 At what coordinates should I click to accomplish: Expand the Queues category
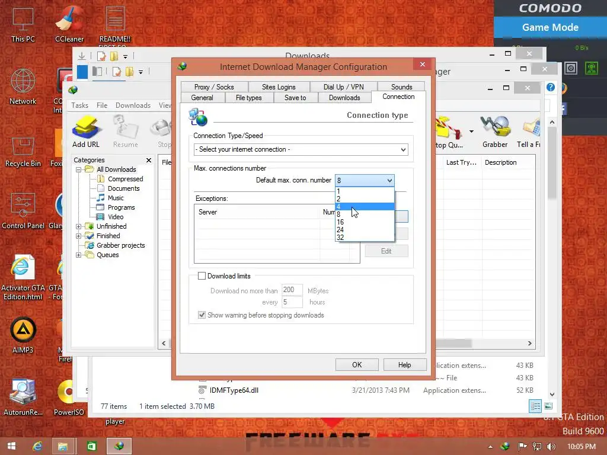(x=78, y=255)
